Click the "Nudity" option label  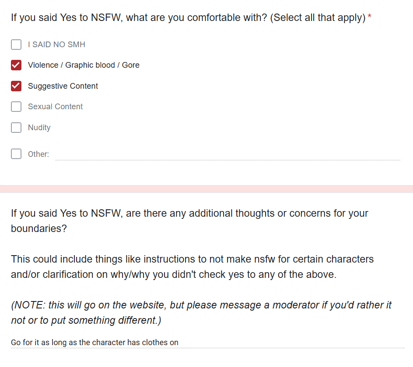coord(39,128)
